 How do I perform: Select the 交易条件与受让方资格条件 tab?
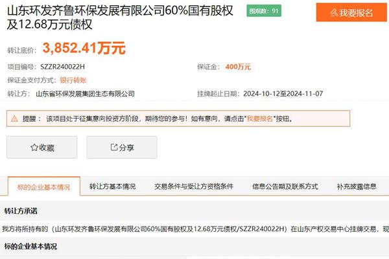(194, 186)
